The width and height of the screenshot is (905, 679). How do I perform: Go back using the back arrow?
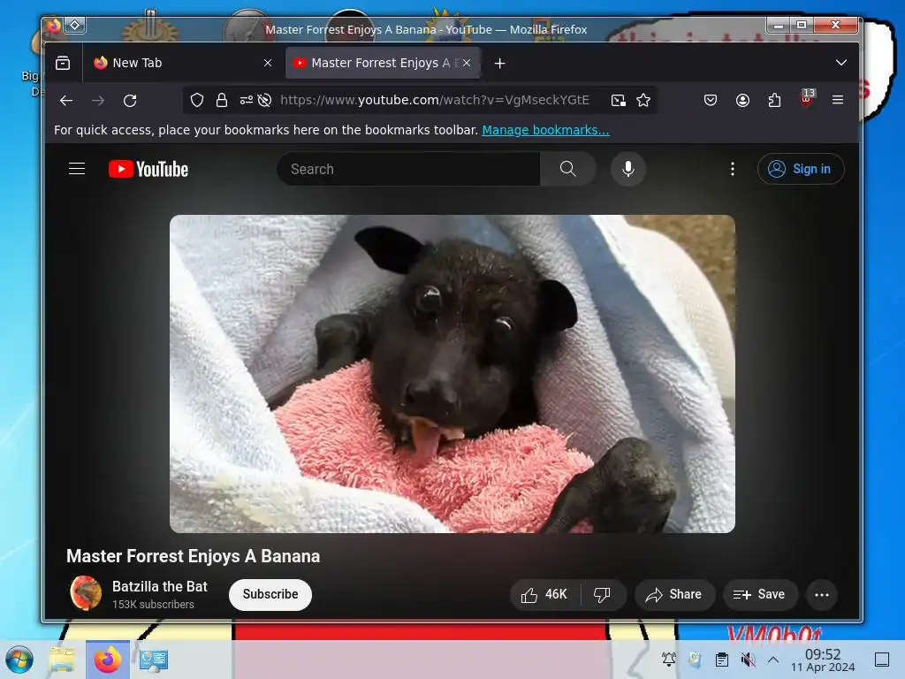click(x=66, y=101)
